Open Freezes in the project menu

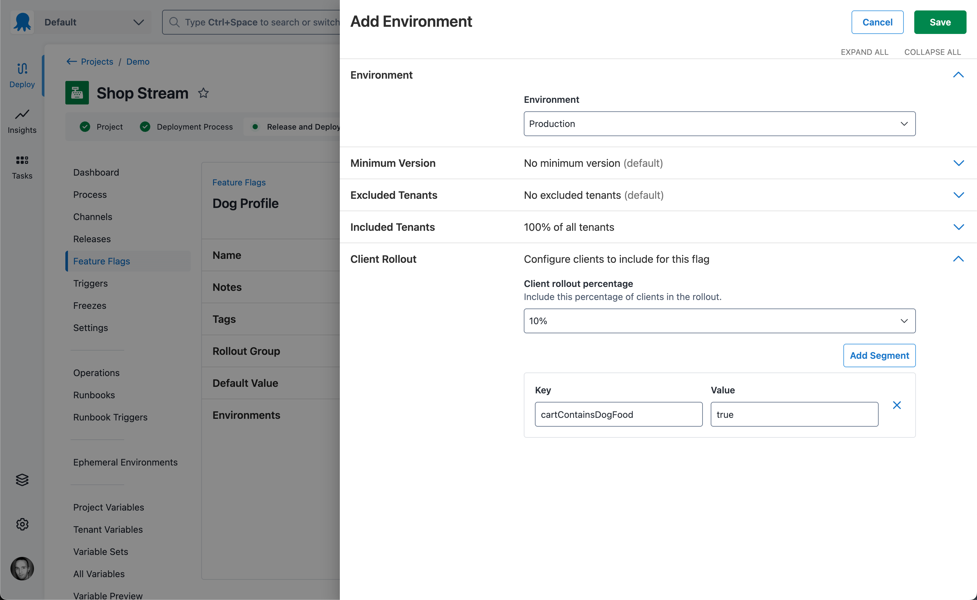pyautogui.click(x=89, y=306)
